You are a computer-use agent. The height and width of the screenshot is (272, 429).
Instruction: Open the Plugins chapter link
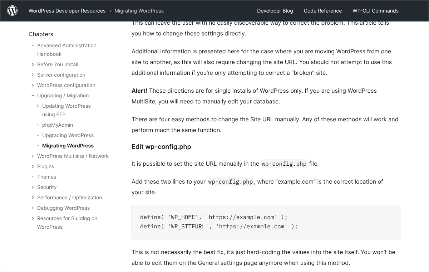pos(46,166)
